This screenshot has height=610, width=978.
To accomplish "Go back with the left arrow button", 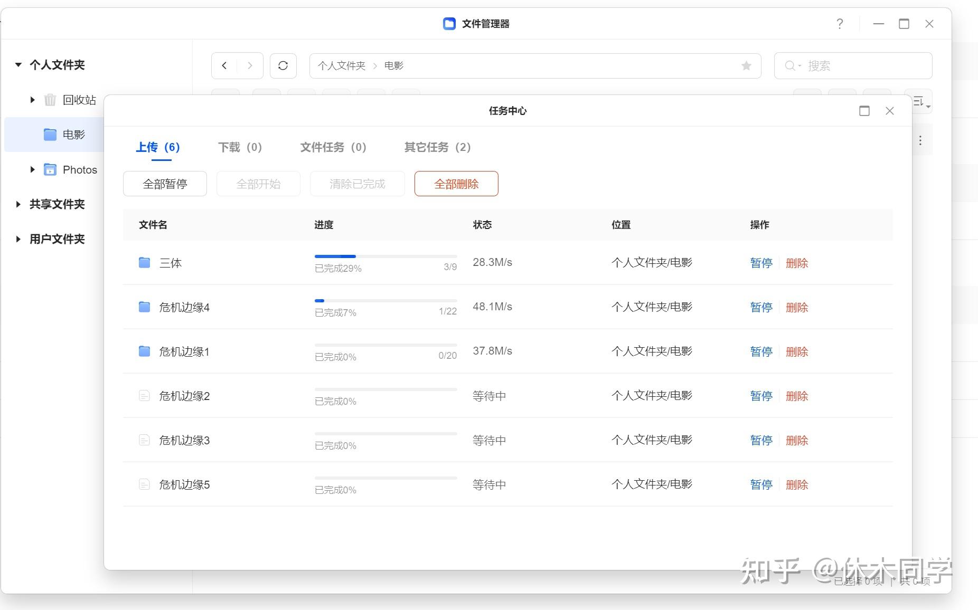I will [224, 65].
